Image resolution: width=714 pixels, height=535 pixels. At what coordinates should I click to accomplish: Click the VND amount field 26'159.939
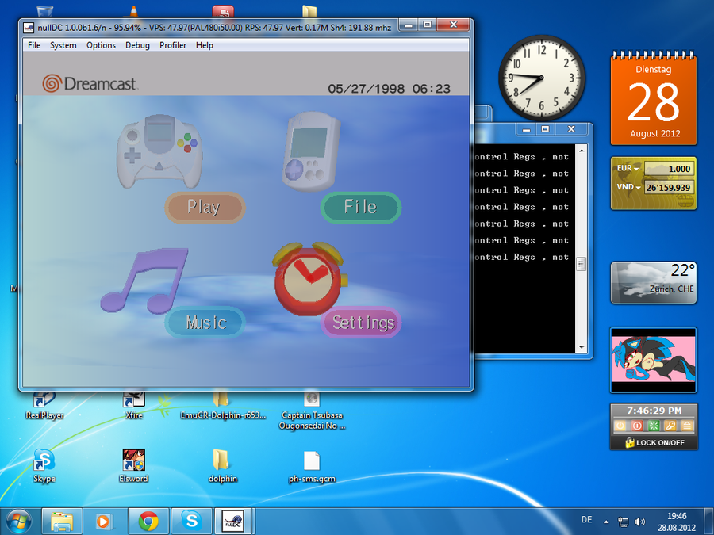669,187
